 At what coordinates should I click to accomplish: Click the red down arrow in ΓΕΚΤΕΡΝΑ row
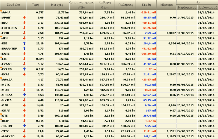click(x=24, y=28)
